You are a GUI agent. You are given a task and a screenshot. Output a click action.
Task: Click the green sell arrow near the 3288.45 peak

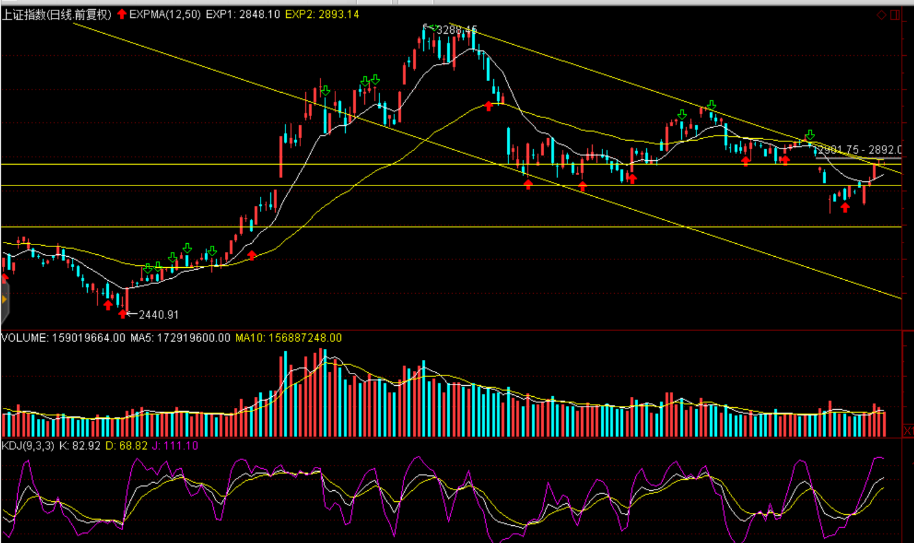(432, 28)
